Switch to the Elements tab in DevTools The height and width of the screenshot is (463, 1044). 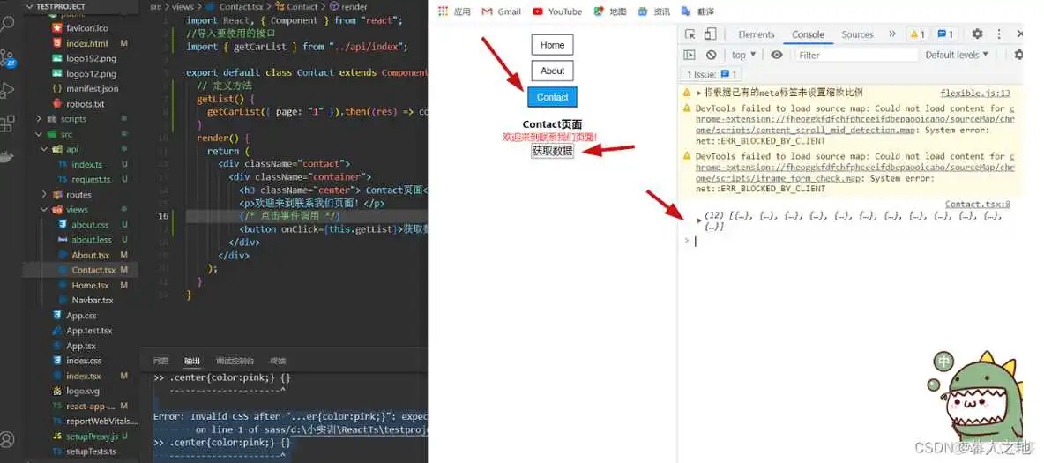click(757, 34)
